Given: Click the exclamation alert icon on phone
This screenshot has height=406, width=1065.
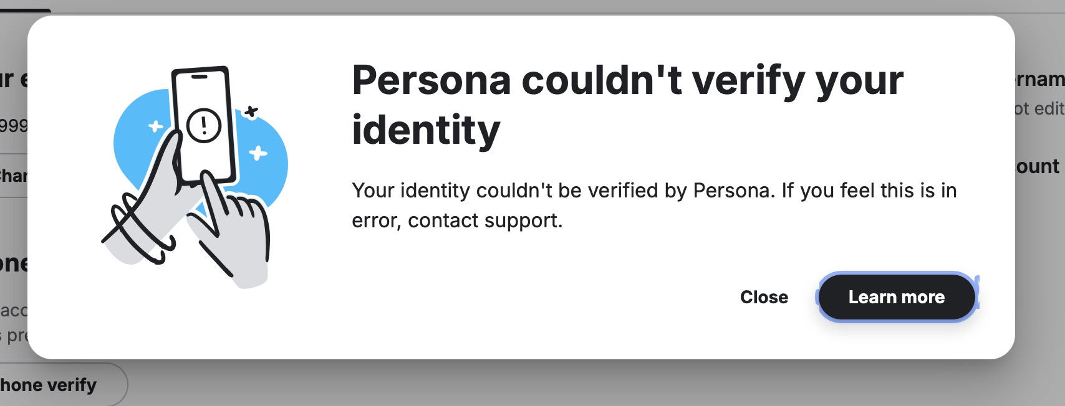Looking at the screenshot, I should pos(204,125).
